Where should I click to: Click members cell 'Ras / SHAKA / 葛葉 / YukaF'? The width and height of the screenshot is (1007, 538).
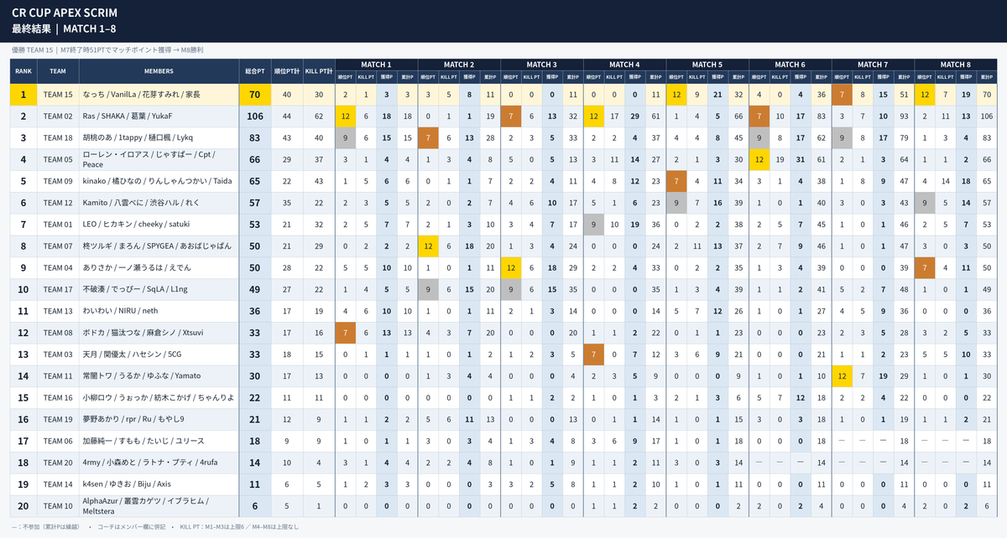point(159,116)
